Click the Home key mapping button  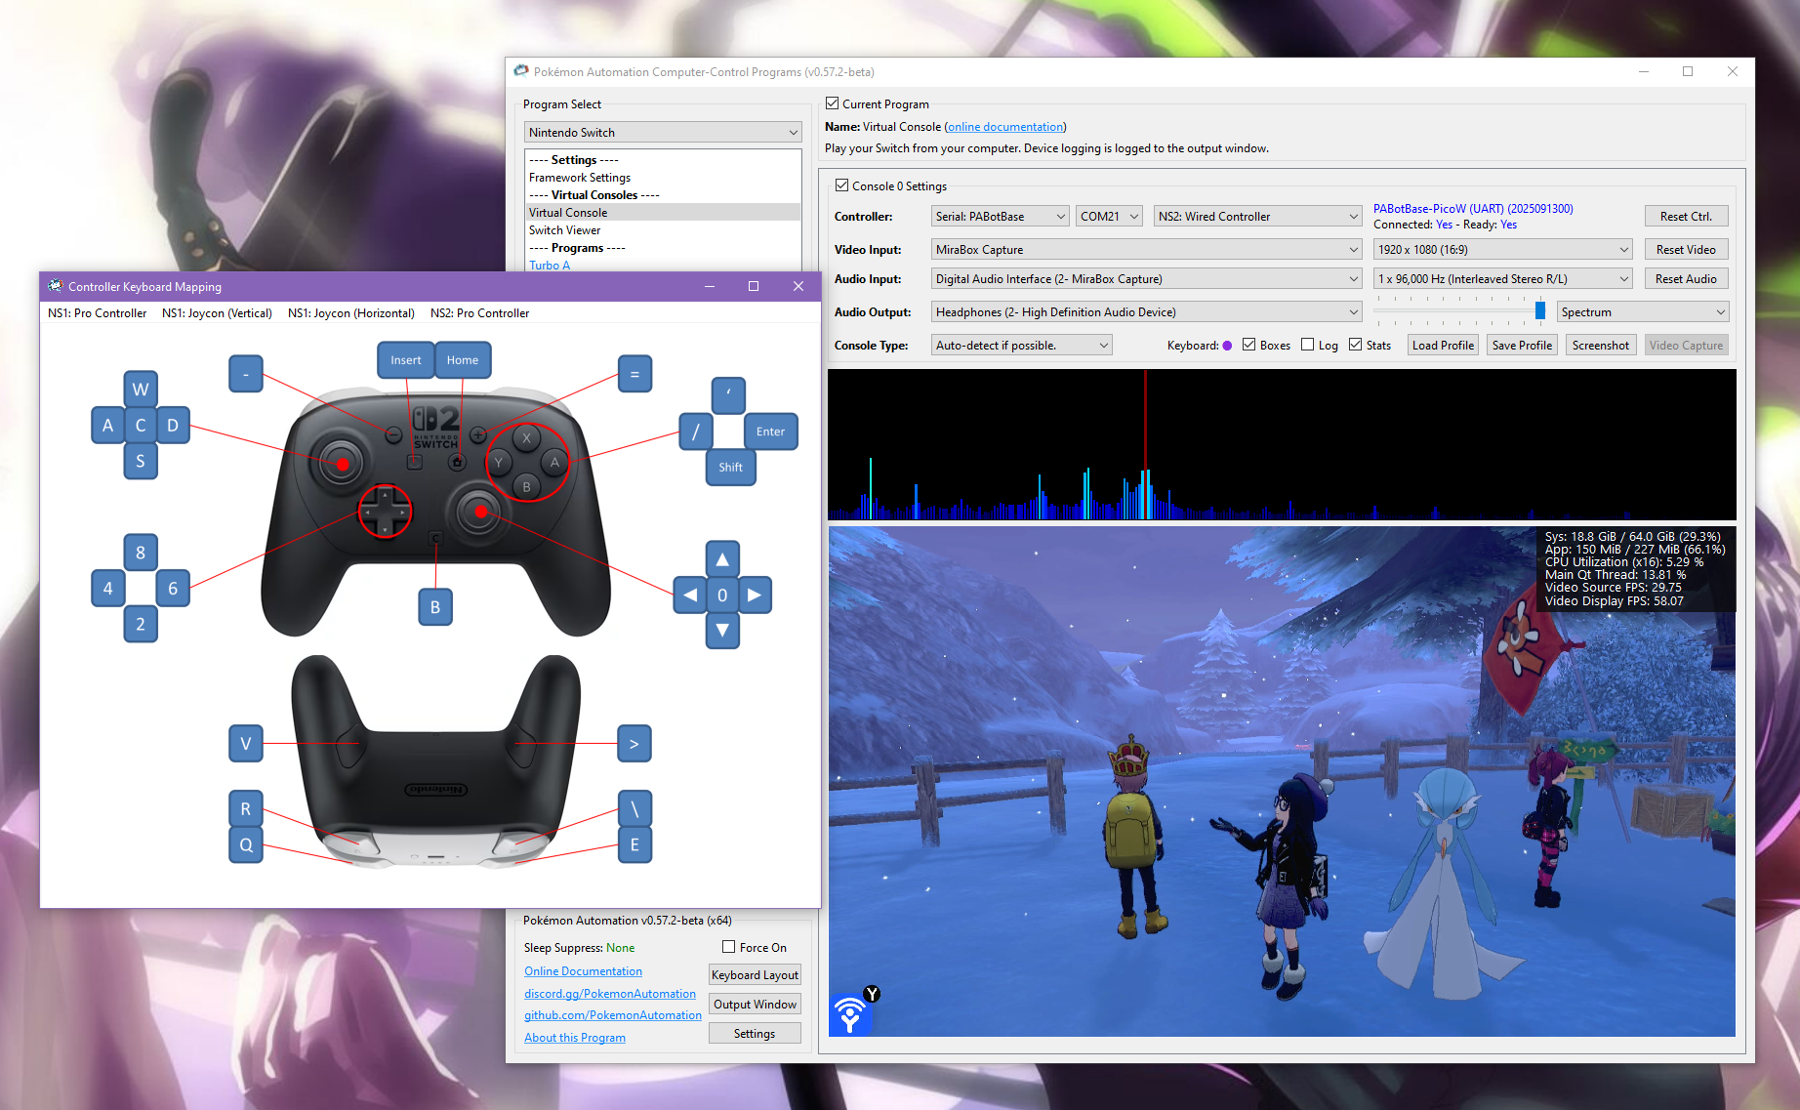[x=462, y=360]
